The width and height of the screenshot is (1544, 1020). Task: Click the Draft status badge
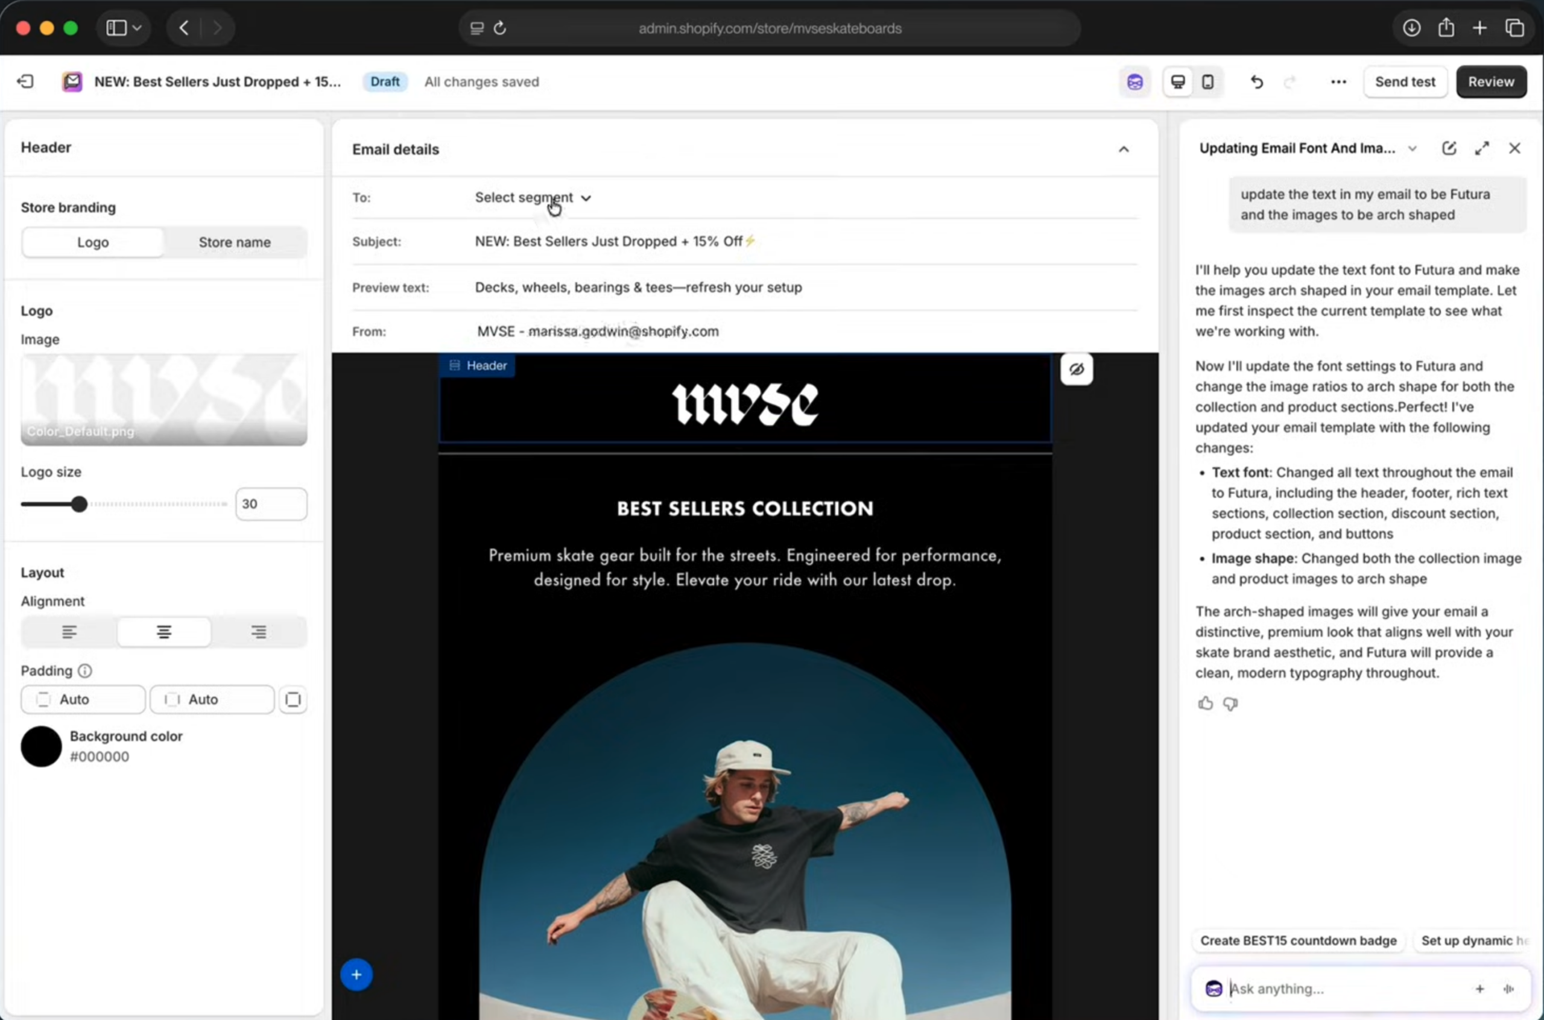point(385,82)
